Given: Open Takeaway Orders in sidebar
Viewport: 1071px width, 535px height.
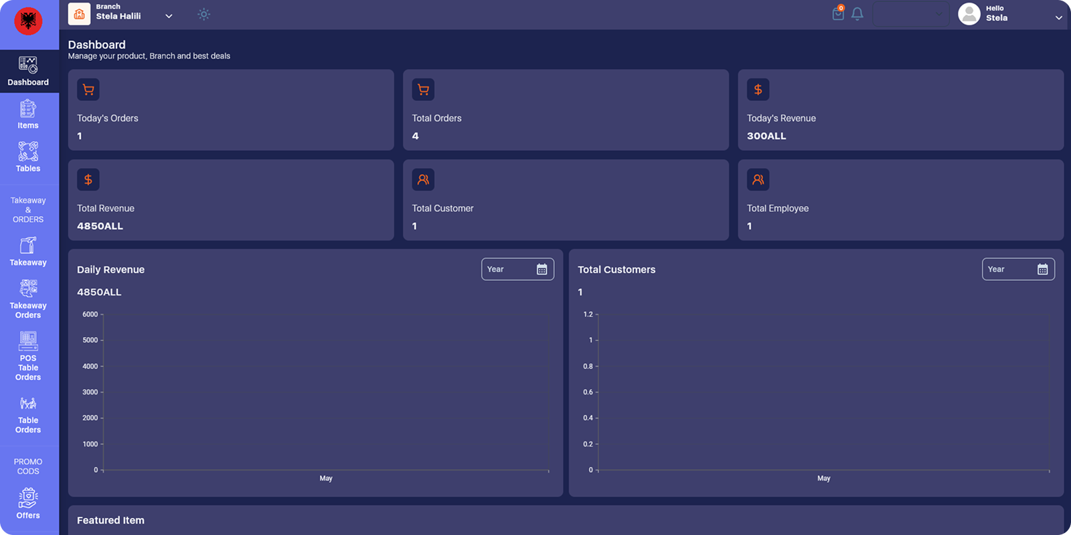Looking at the screenshot, I should [28, 300].
